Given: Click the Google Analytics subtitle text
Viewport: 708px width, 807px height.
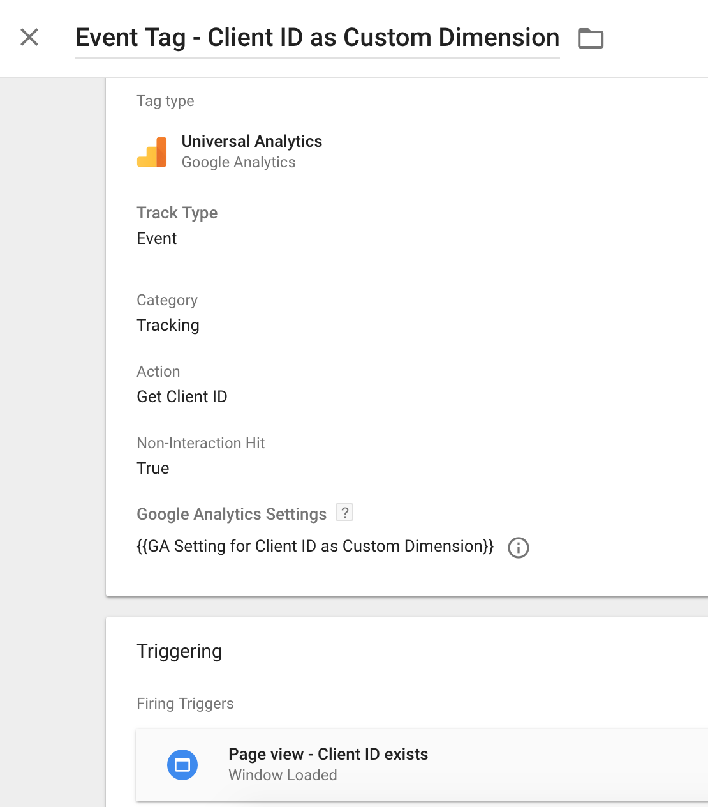Looking at the screenshot, I should click(x=239, y=162).
